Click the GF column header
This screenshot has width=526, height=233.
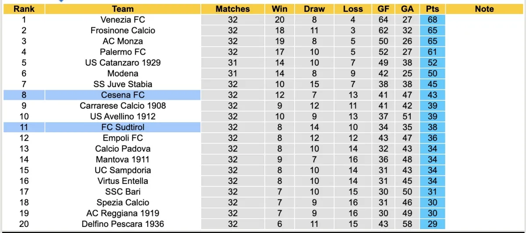click(x=384, y=9)
